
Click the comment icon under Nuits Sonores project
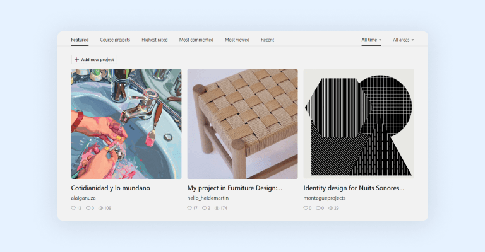pos(318,208)
